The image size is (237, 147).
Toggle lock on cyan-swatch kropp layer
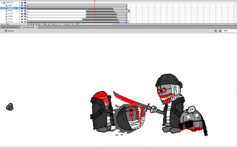22,22
